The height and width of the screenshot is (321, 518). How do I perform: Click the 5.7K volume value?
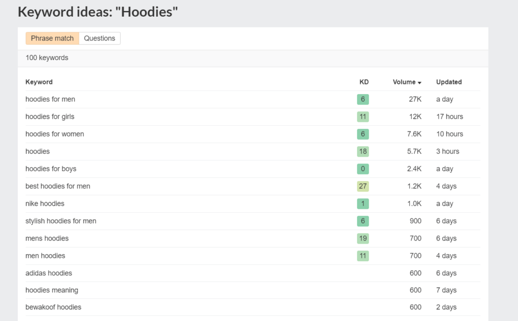[414, 151]
